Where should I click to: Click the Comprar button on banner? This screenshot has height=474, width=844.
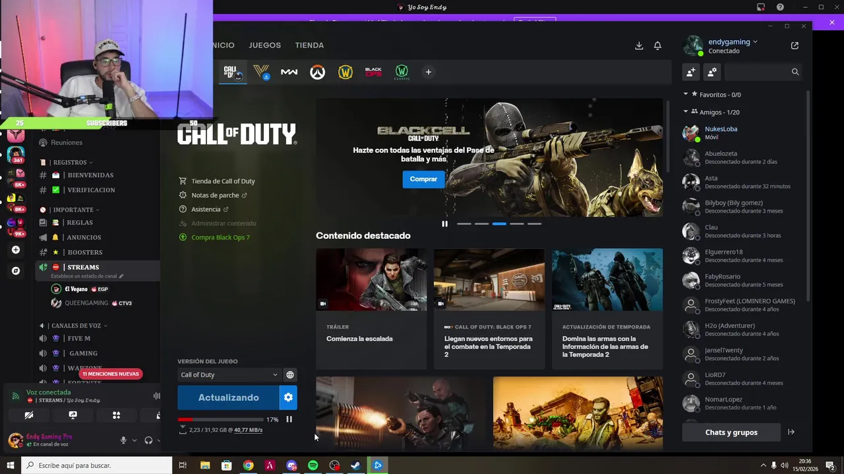(x=423, y=179)
